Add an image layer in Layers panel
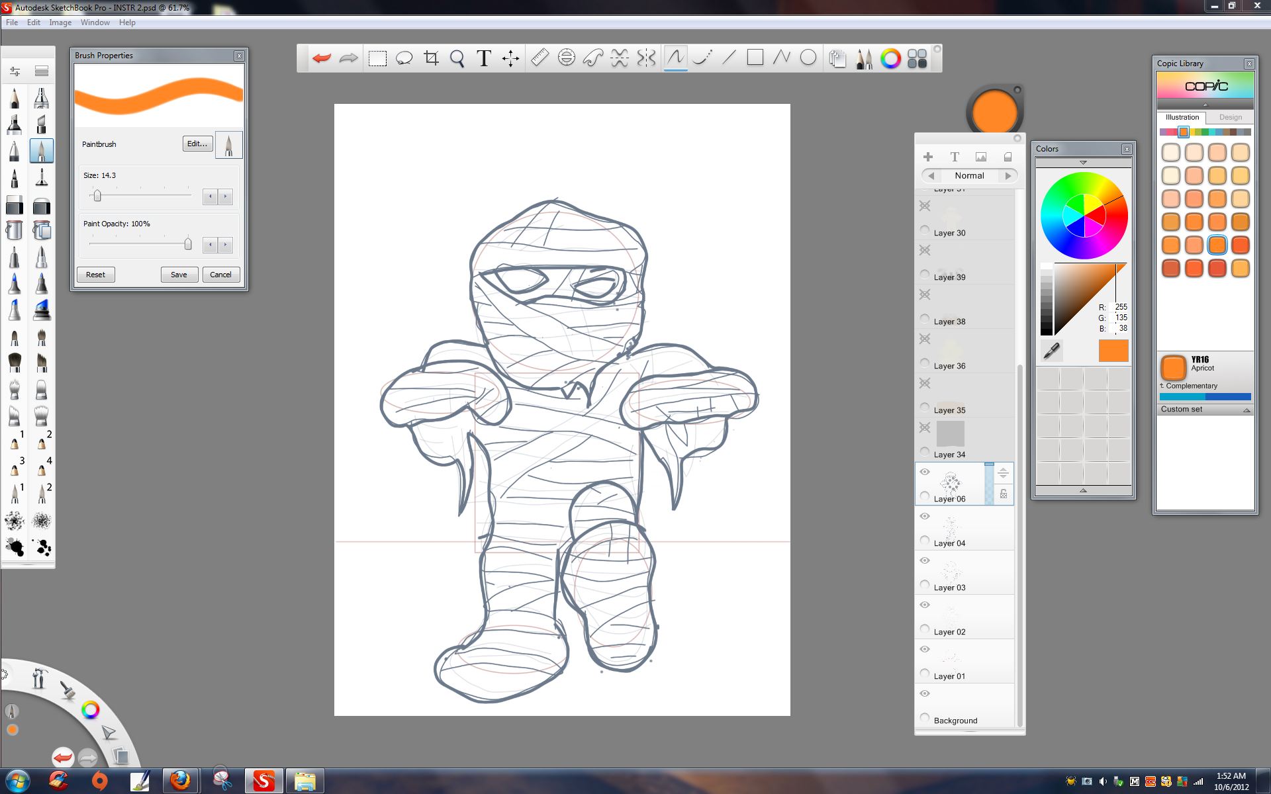This screenshot has width=1271, height=794. click(x=981, y=157)
